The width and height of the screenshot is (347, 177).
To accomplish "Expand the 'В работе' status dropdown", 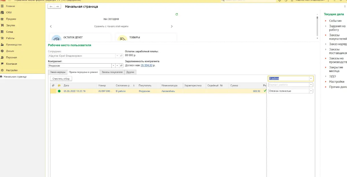I will click(311, 78).
